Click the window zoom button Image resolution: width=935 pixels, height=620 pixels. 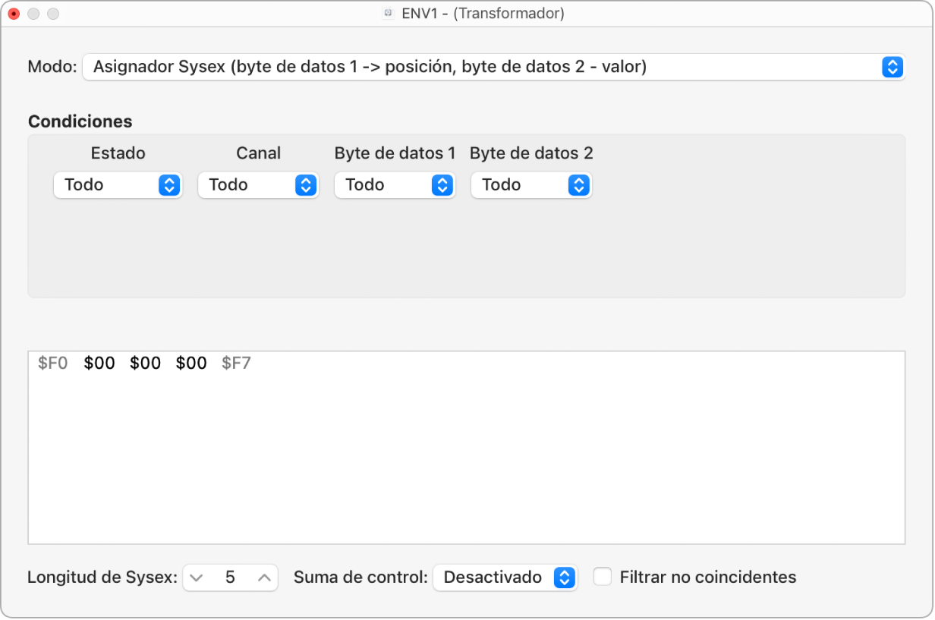[53, 14]
